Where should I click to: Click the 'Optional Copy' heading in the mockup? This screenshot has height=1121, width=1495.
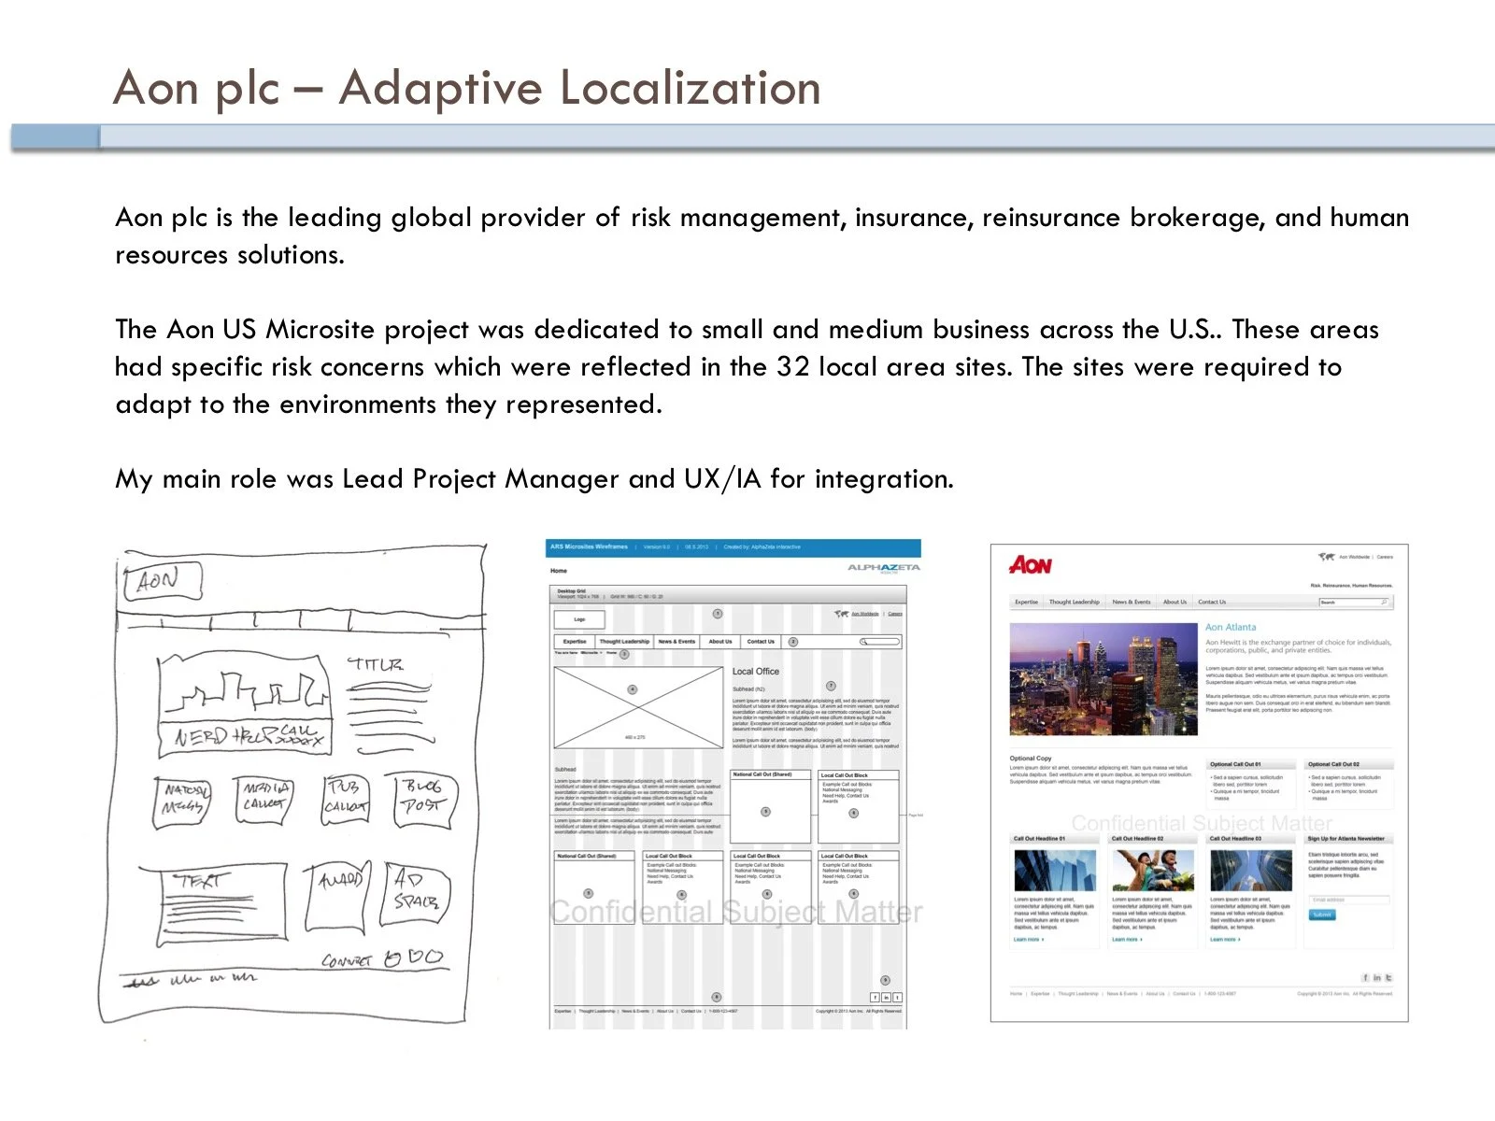pyautogui.click(x=1031, y=759)
